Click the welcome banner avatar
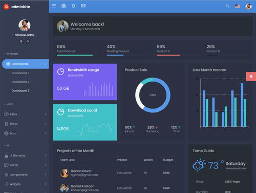 coord(62,27)
